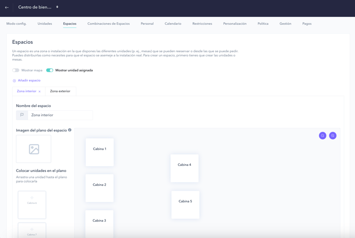Open the Gestión tab
The image size is (355, 238).
pos(285,23)
